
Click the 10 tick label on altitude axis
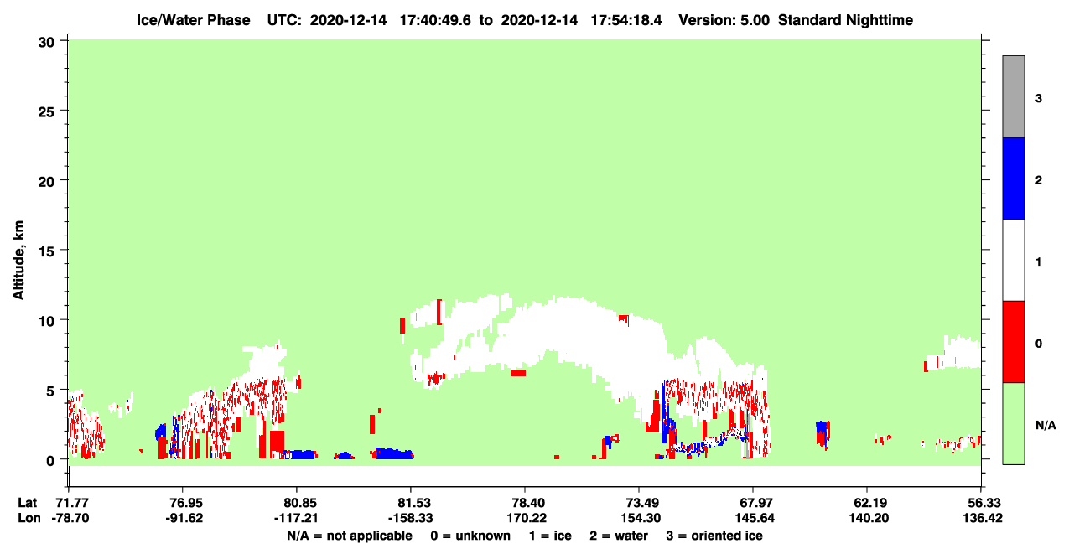coord(49,320)
